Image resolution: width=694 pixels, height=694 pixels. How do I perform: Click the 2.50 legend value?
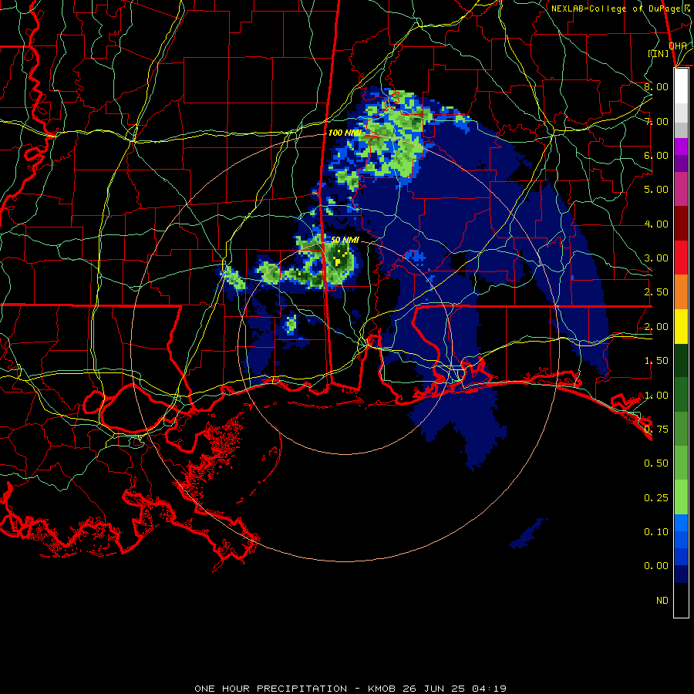click(x=656, y=292)
